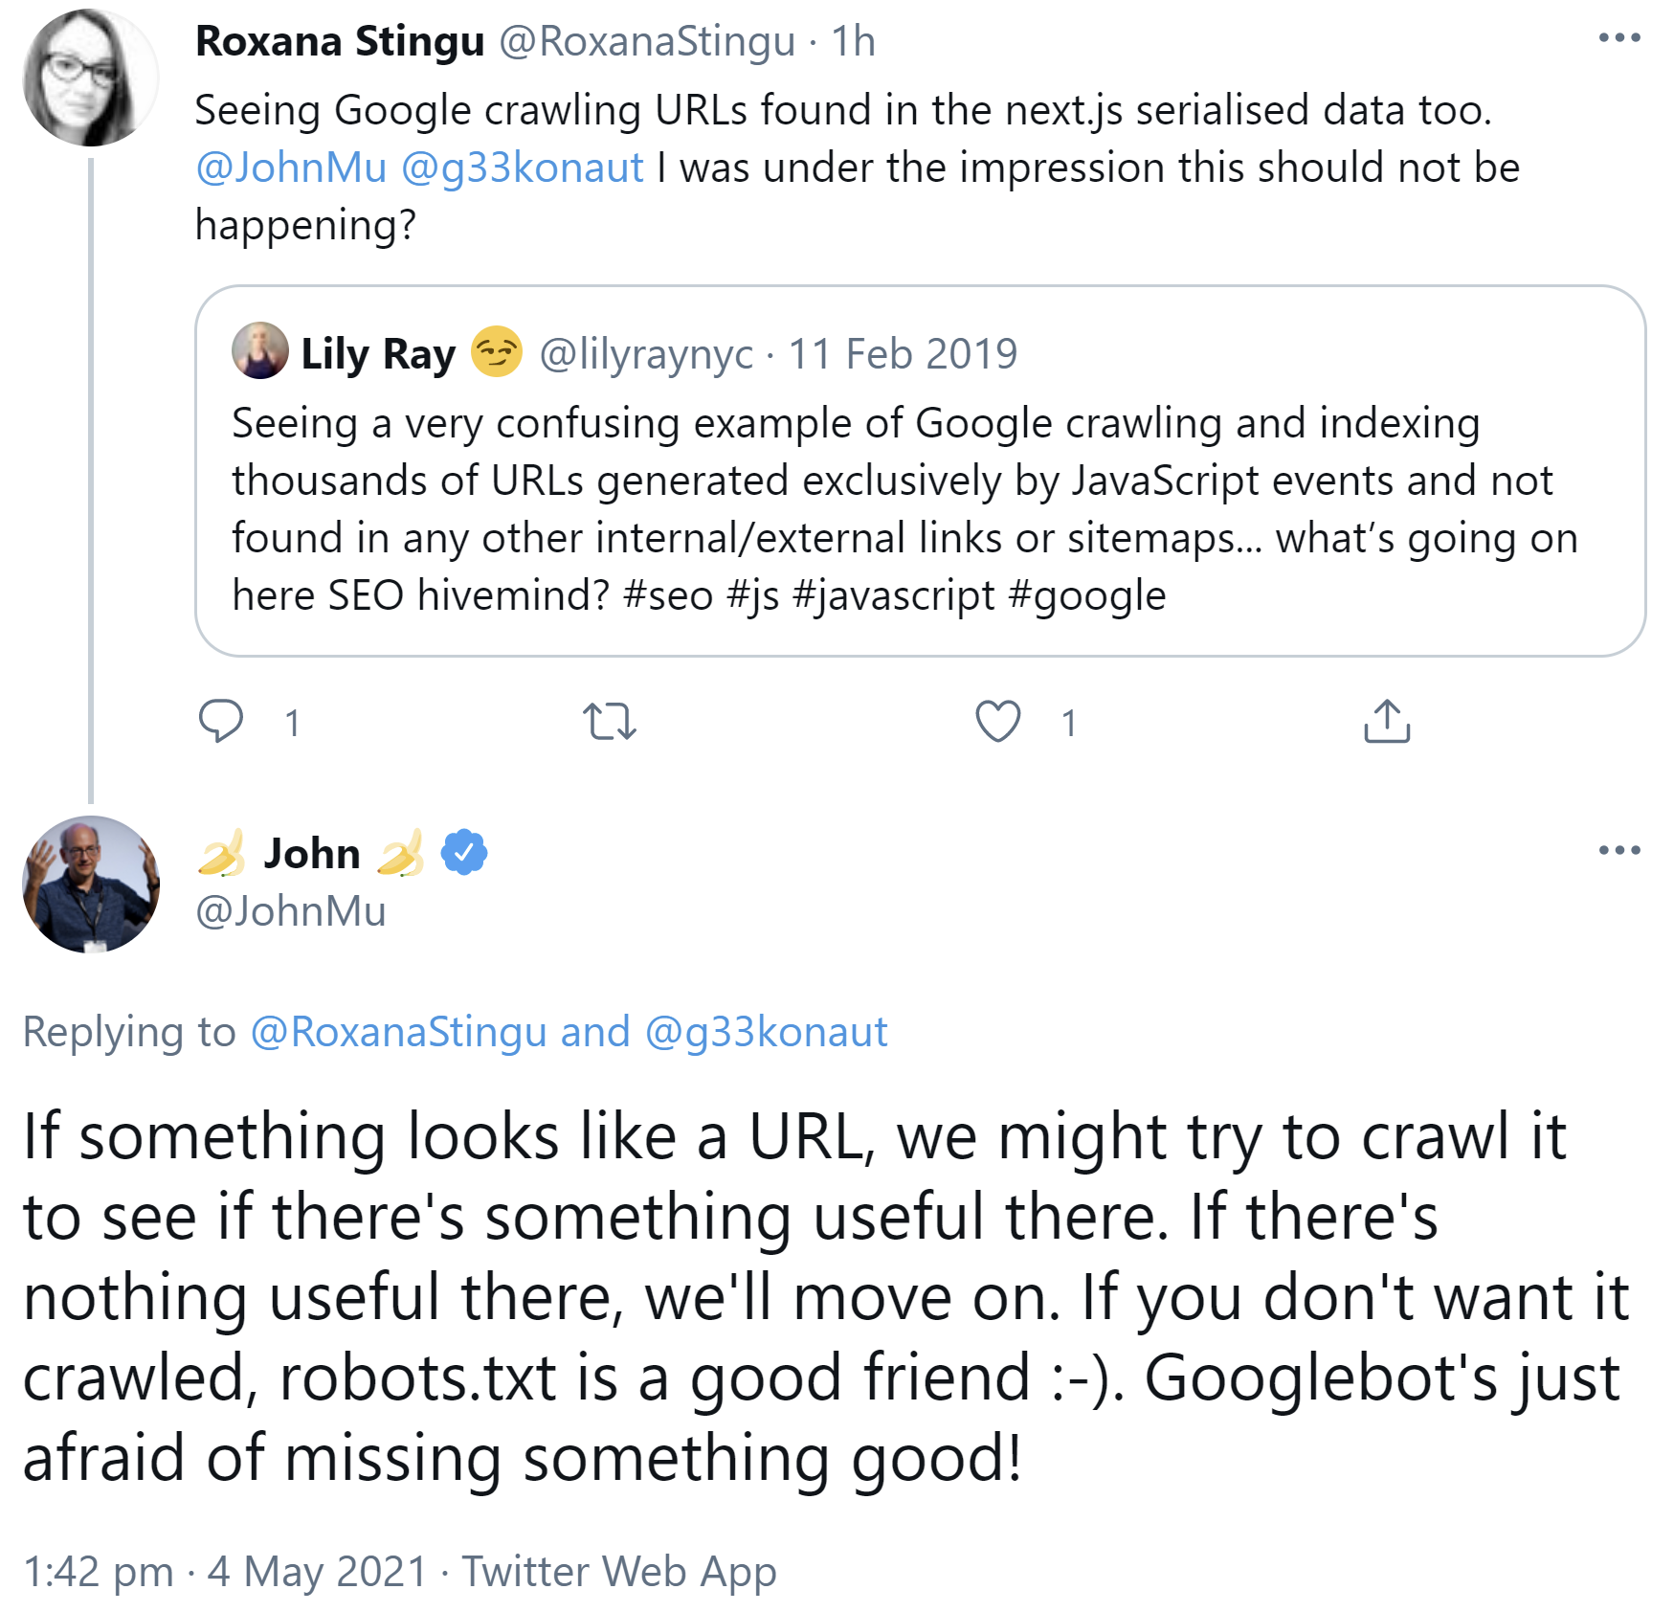Screen dimensions: 1674x1612
Task: Click the reply icon under Roxana's tweet
Action: (221, 721)
